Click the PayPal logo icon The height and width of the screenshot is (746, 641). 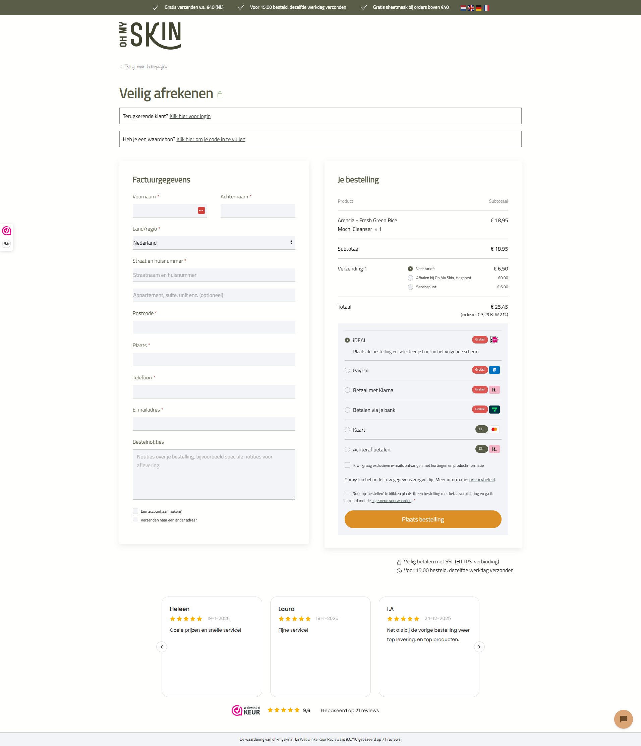tap(494, 370)
